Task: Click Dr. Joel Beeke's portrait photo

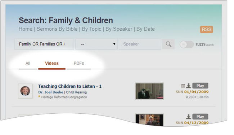Action: click(25, 91)
